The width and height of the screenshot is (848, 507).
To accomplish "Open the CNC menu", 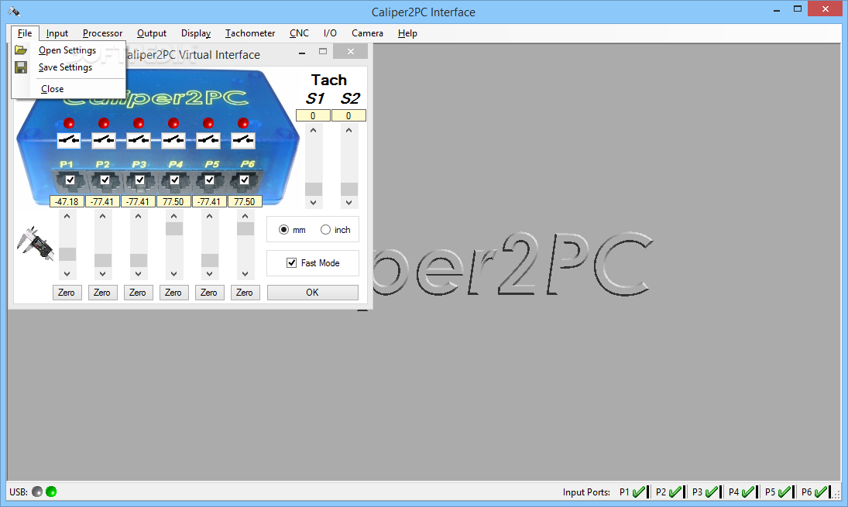I will tap(299, 33).
